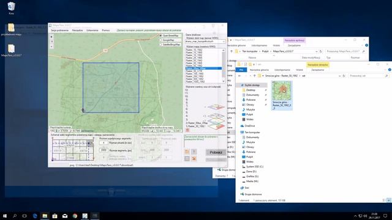Screen dimensions: 392x220
Task: Click the orange icon beside grid icon
Action: pos(194,159)
